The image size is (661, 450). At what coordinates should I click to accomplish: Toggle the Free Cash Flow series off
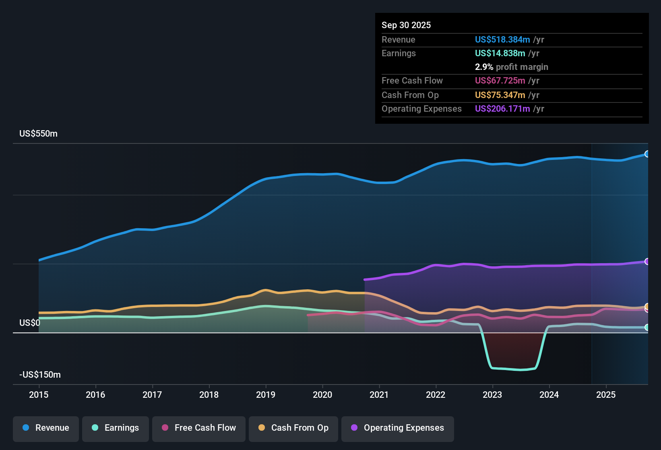(198, 428)
